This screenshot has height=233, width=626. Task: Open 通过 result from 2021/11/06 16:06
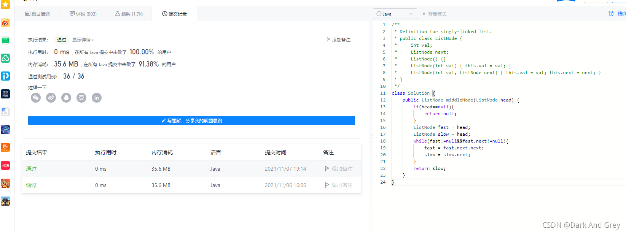pos(31,185)
